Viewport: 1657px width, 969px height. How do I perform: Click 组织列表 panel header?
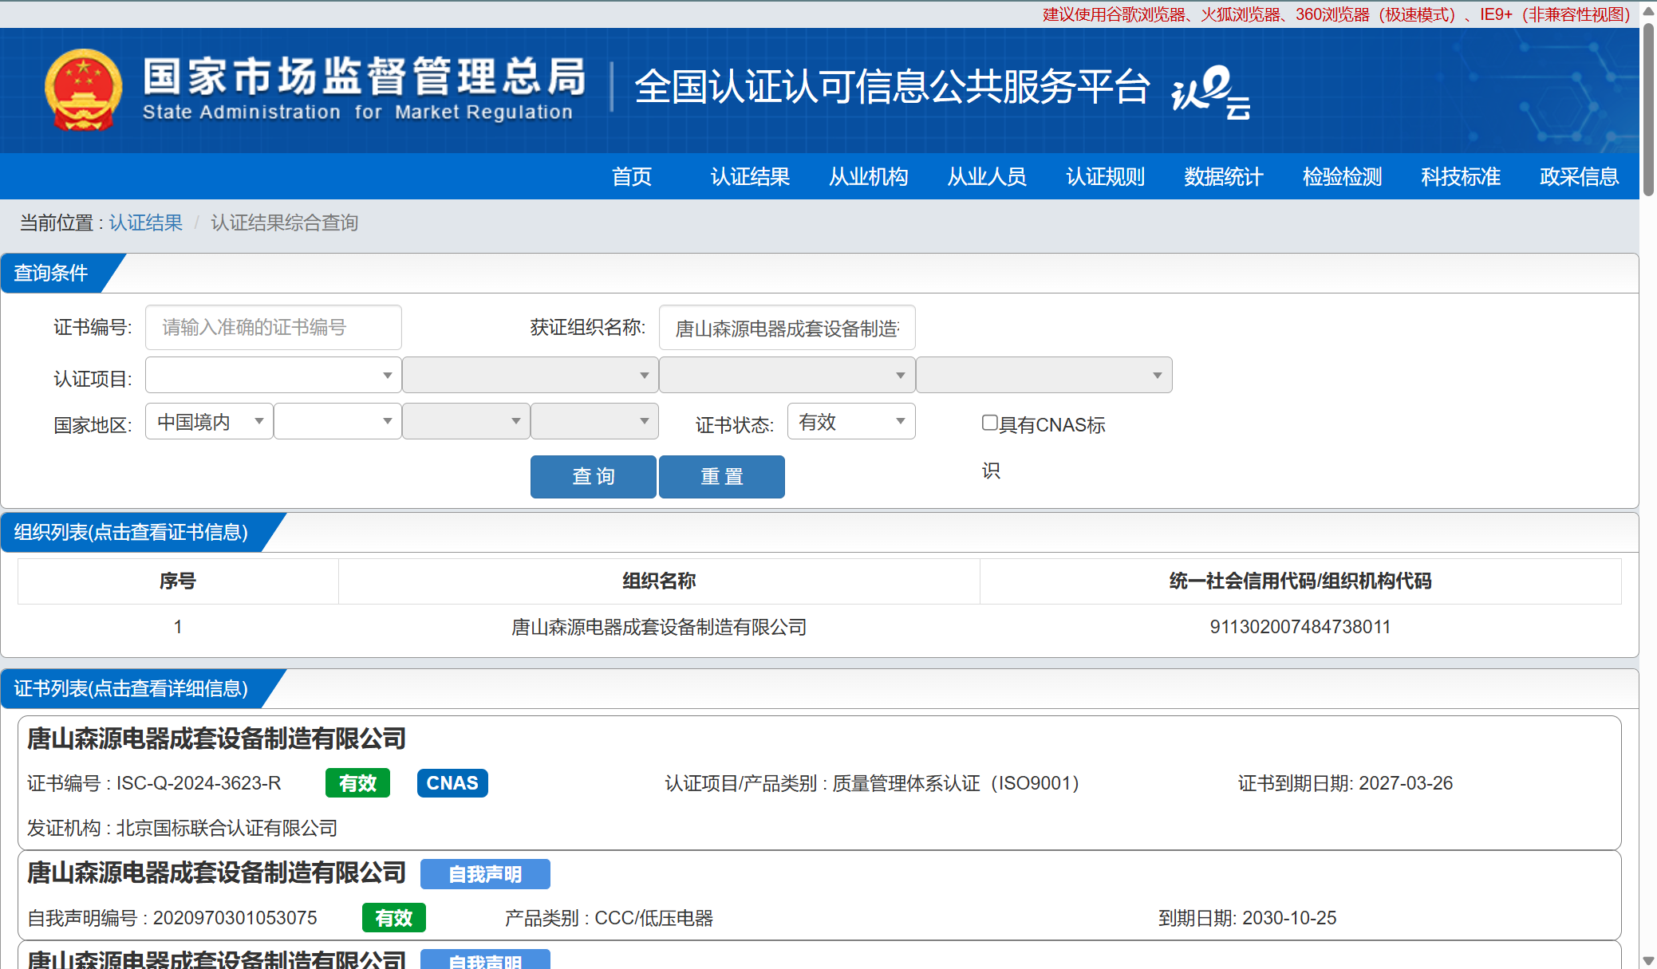tap(131, 532)
